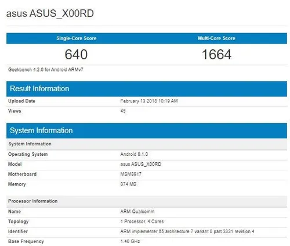Select the Operating System label
This screenshot has width=290, height=246.
coord(28,154)
